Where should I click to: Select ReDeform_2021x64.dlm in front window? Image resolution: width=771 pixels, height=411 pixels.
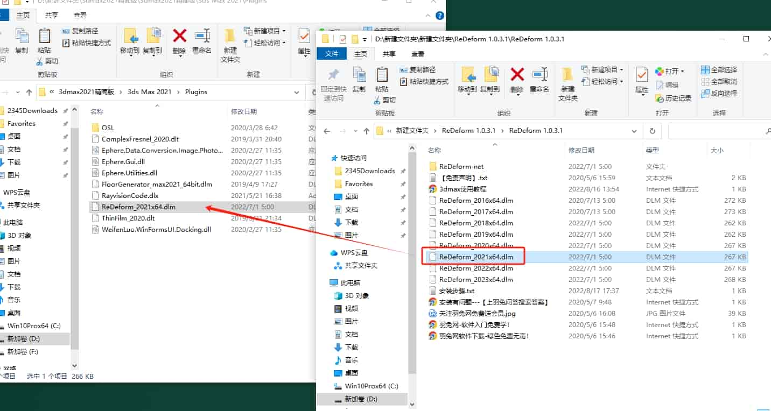tap(587, 257)
